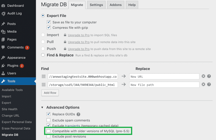216x140 pixels.
Task: Open the Media menu label
Action: click(x=12, y=32)
